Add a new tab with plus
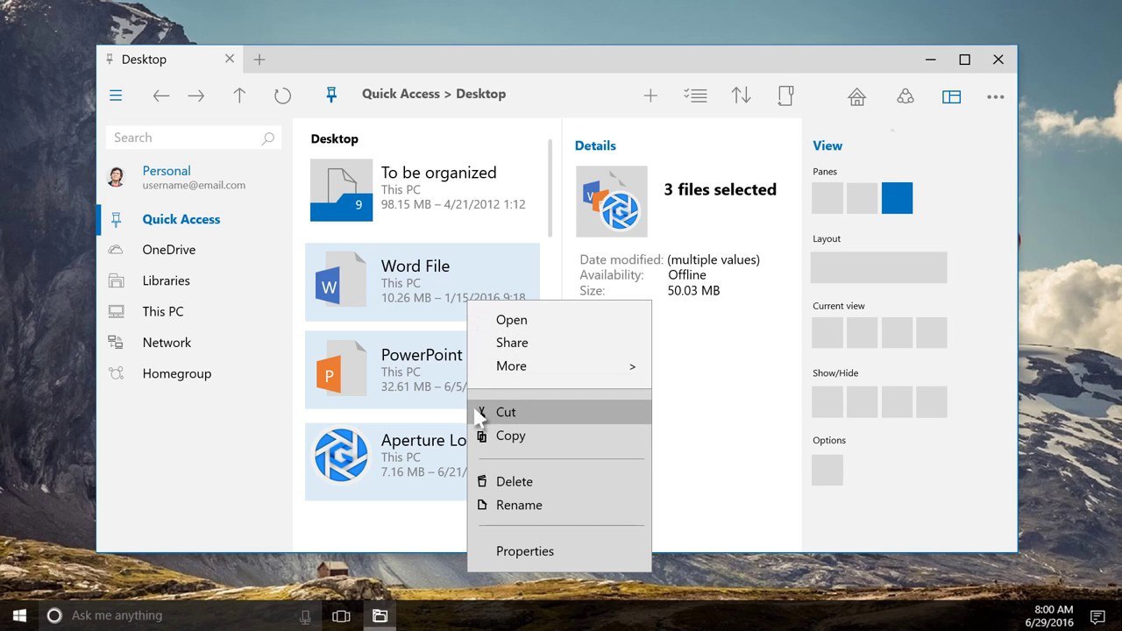The height and width of the screenshot is (631, 1122). point(259,60)
